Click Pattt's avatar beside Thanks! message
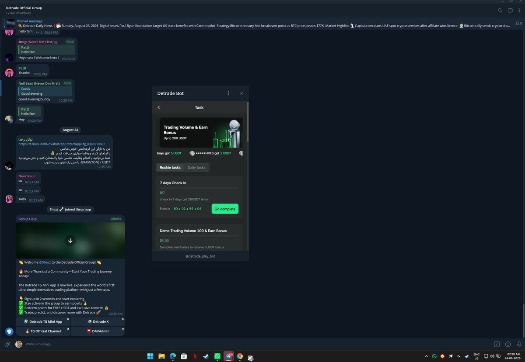525x362 pixels. (9, 72)
